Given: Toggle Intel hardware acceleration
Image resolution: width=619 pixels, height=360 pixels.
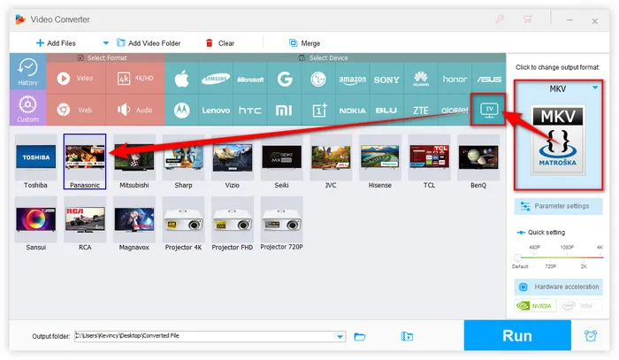Looking at the screenshot, I should point(580,305).
